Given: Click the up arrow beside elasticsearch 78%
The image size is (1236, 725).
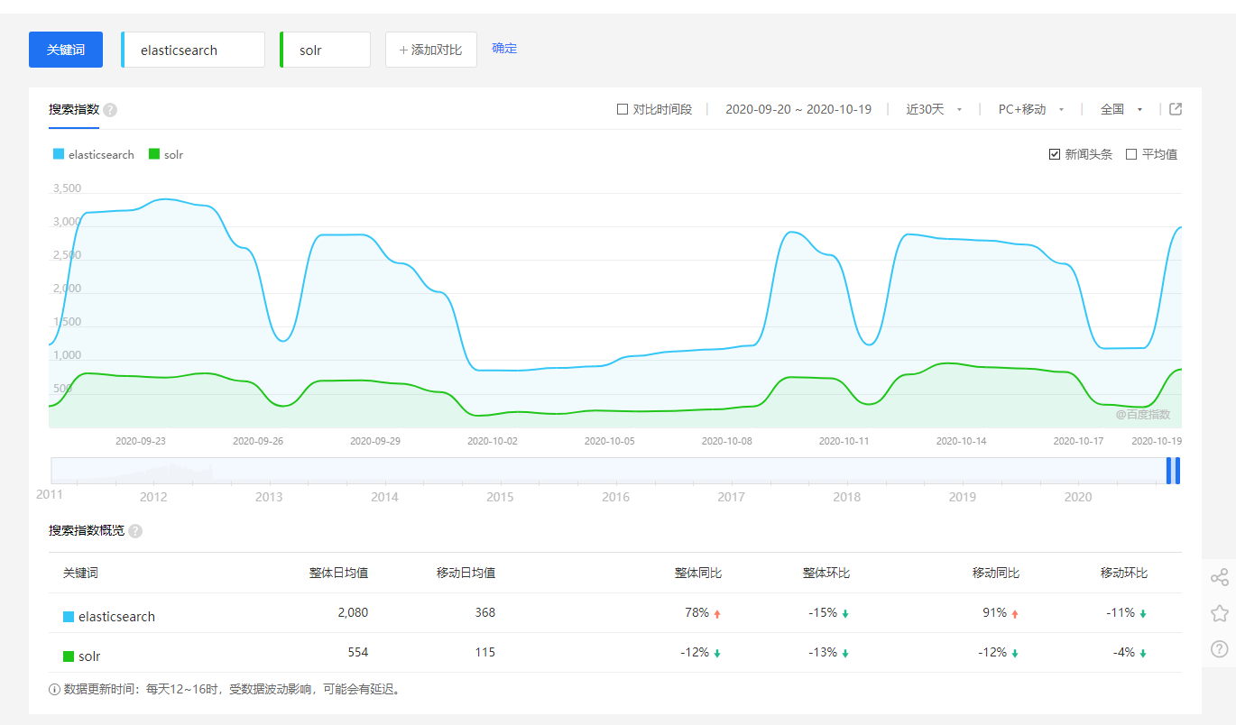Looking at the screenshot, I should point(717,613).
